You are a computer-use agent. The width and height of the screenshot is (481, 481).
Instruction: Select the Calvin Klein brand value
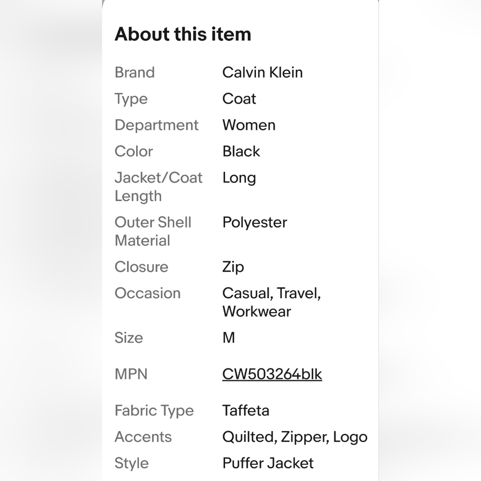click(x=263, y=73)
